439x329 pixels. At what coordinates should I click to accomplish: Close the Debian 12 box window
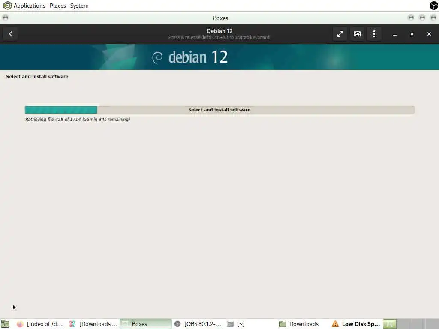click(x=429, y=34)
